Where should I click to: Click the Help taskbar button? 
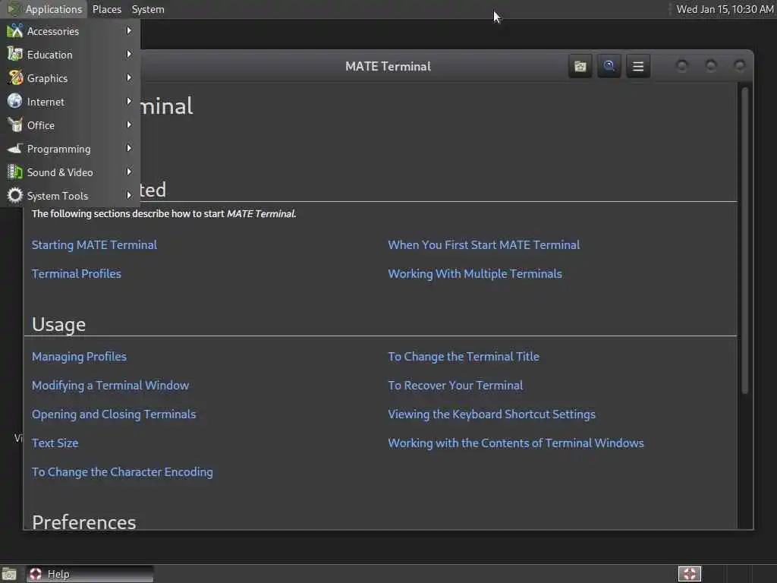(x=90, y=574)
